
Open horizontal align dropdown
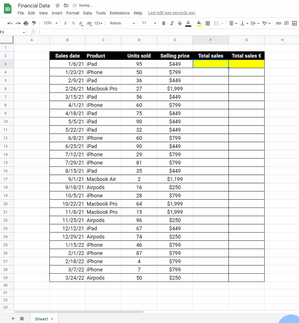(233, 23)
